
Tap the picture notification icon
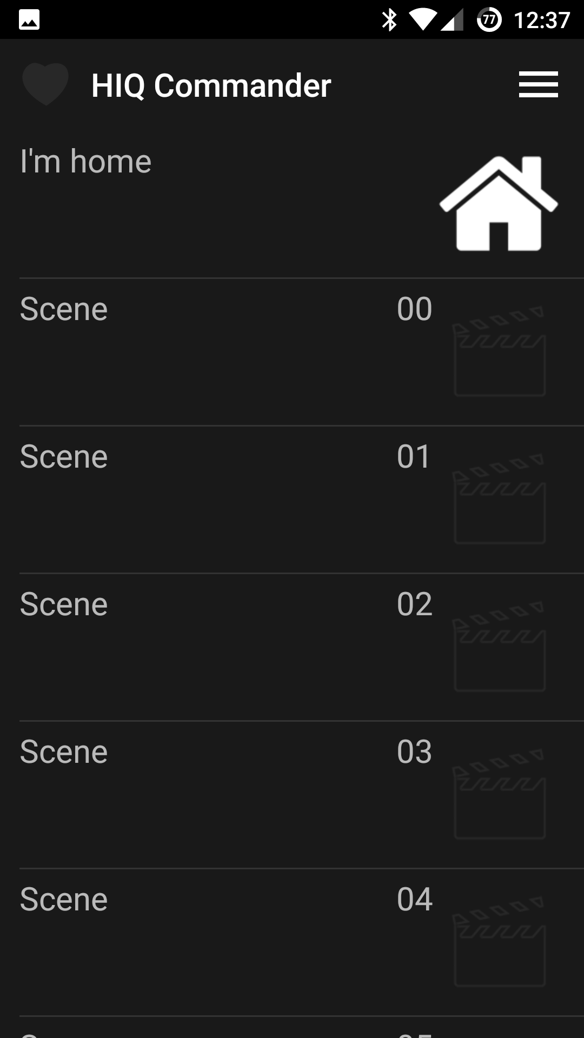pos(29,21)
